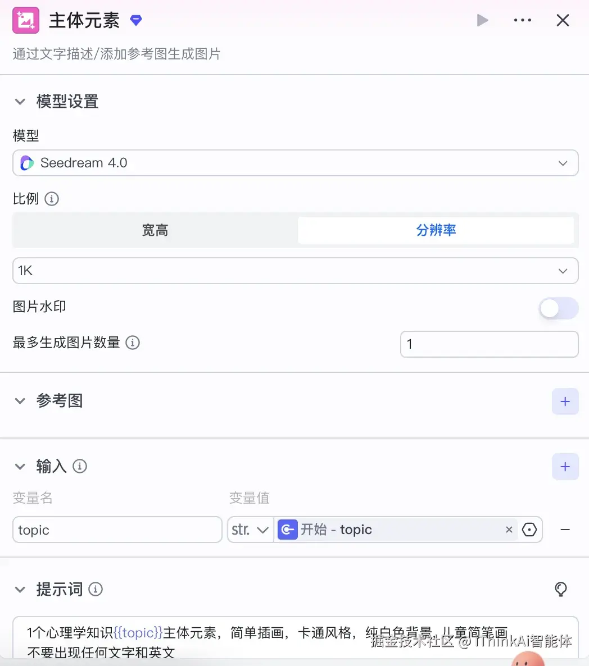
Task: Switch to the 宽高 tab
Action: pyautogui.click(x=155, y=230)
